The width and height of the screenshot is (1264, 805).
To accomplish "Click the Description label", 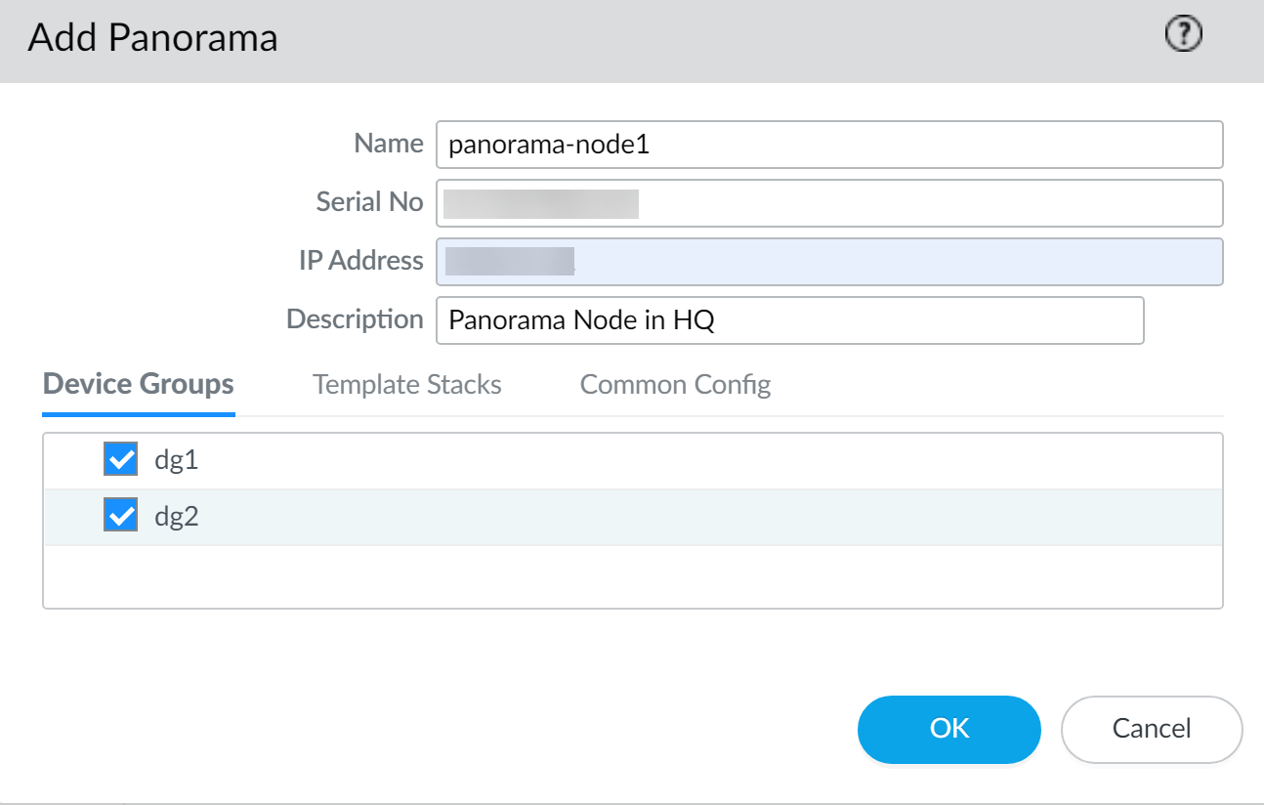I will [x=355, y=319].
